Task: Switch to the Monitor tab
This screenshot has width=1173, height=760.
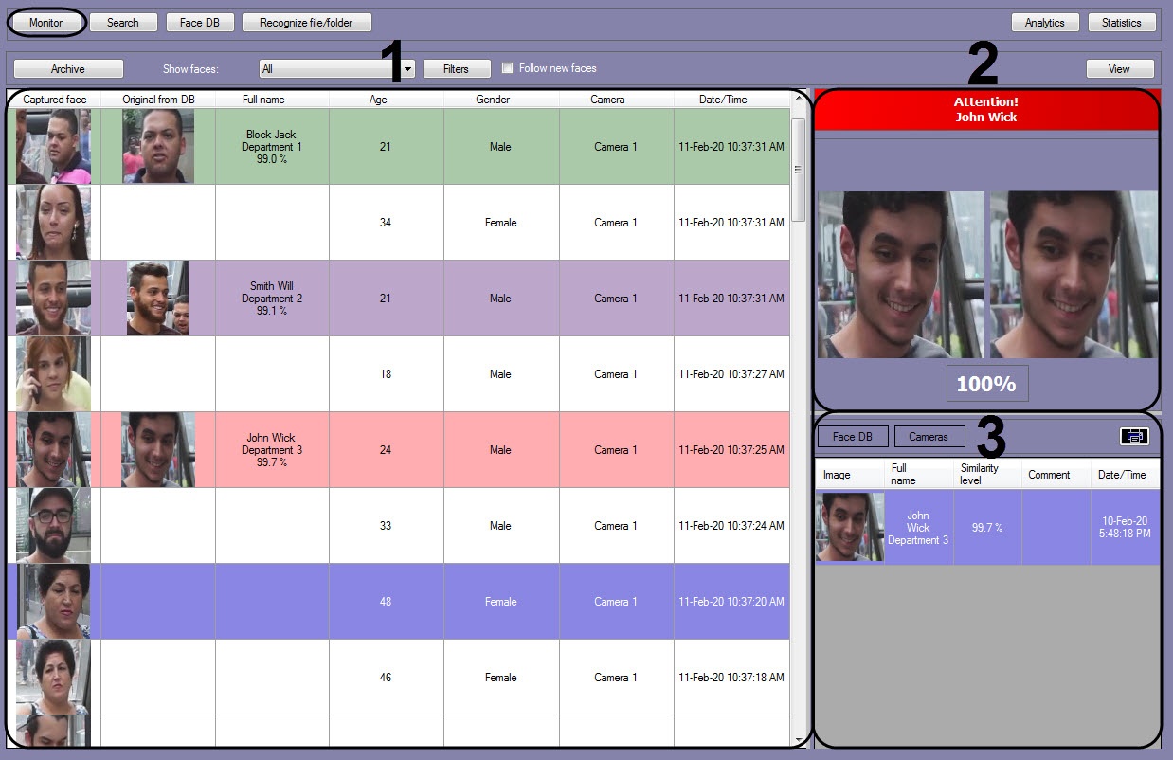Action: [x=46, y=23]
